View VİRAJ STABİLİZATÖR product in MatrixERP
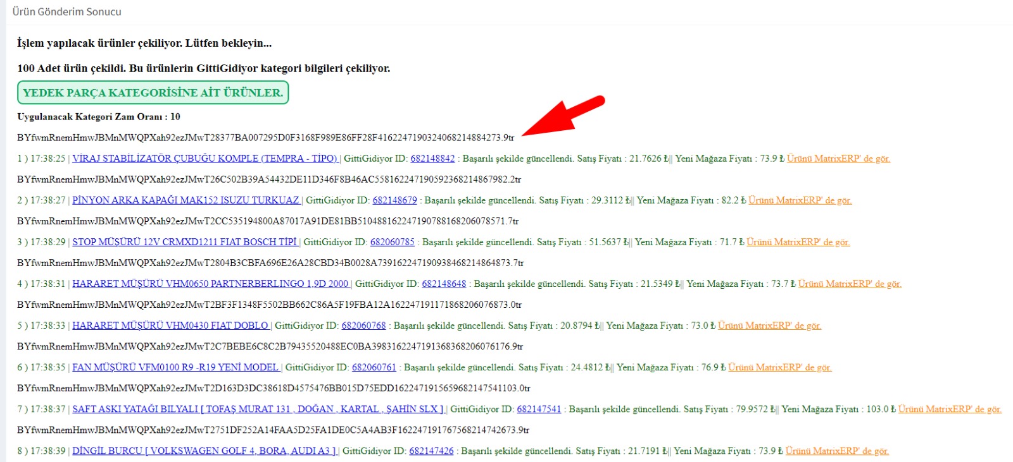Viewport: 1013px width, 462px height. (838, 159)
